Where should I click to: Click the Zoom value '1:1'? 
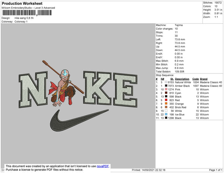[x=216, y=17]
